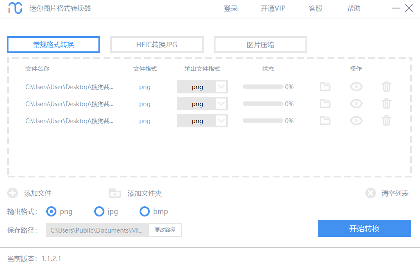This screenshot has width=420, height=267.
Task: Click the save path text field
Action: 98,230
